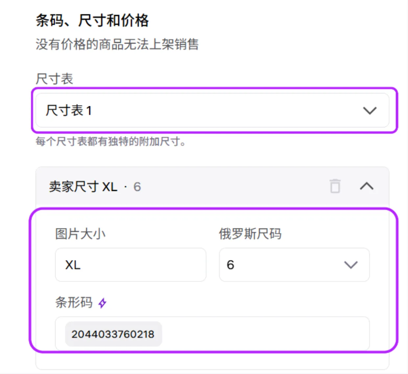Collapse the 卖家尺寸 XL section
This screenshot has width=408, height=374.
click(367, 186)
